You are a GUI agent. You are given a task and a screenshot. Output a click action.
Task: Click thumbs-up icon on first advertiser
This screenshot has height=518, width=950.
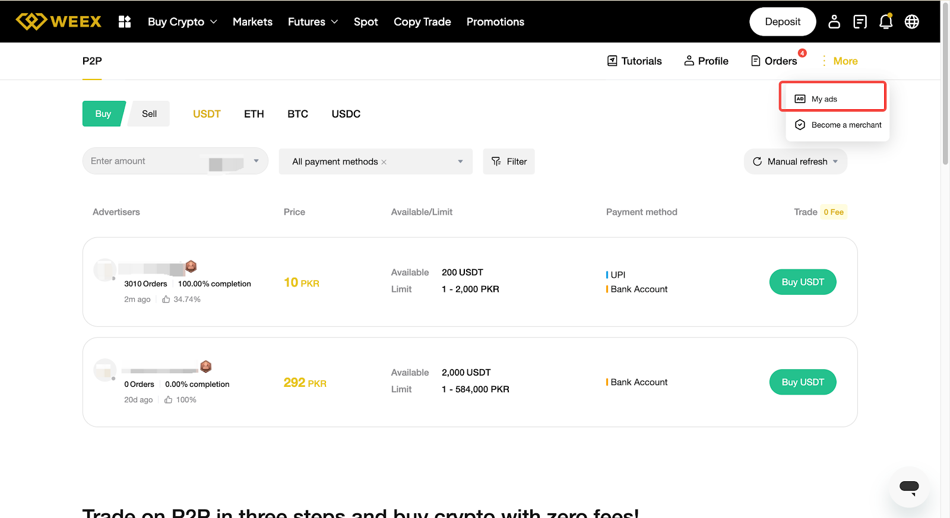coord(166,300)
